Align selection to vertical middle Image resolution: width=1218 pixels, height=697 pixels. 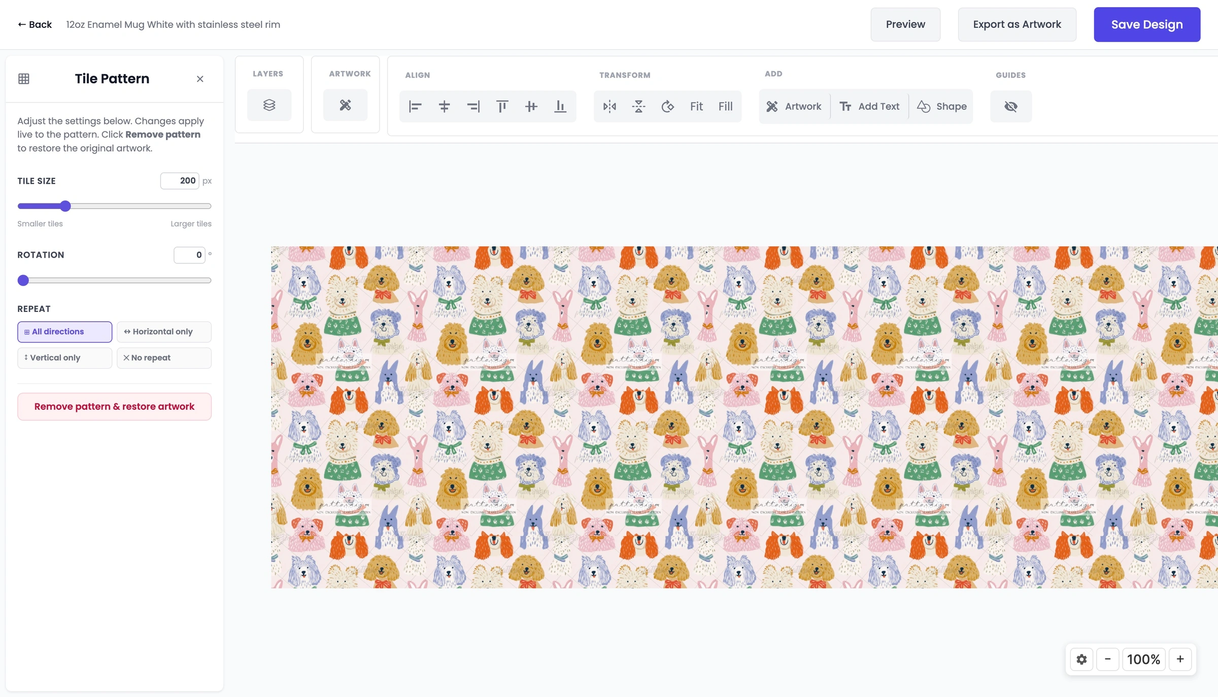[x=531, y=107]
